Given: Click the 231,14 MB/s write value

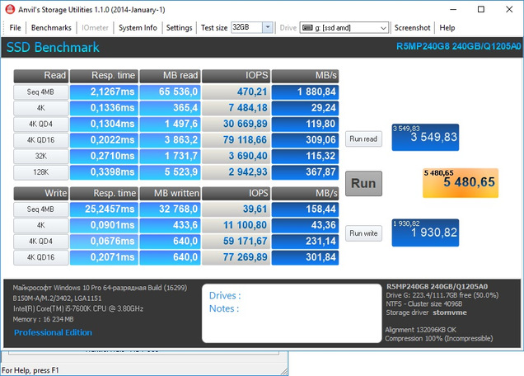Looking at the screenshot, I should (x=305, y=242).
